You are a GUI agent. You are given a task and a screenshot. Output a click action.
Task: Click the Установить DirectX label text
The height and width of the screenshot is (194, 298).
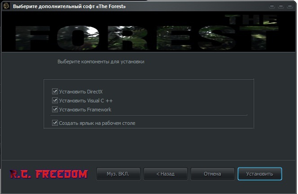[x=81, y=92]
